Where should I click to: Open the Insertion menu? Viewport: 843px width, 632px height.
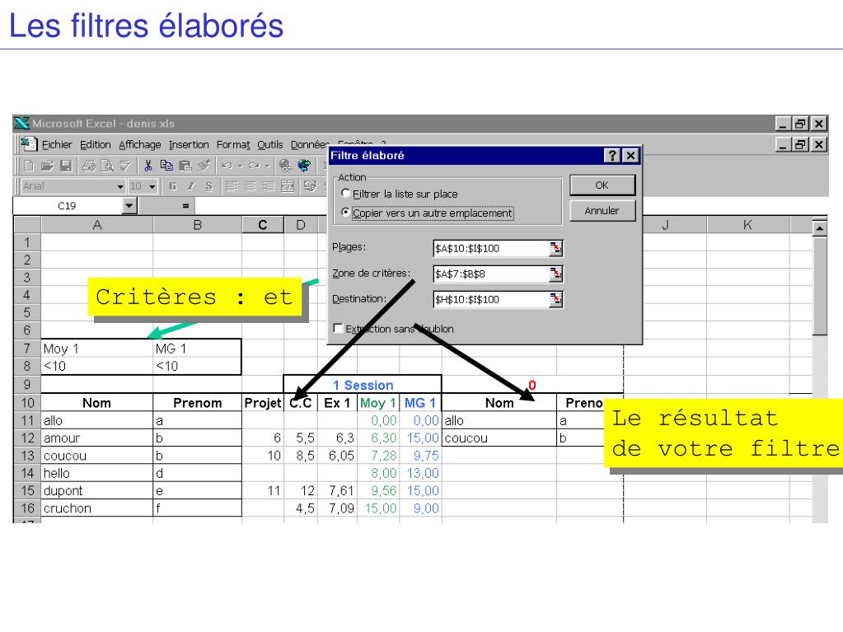[x=189, y=144]
